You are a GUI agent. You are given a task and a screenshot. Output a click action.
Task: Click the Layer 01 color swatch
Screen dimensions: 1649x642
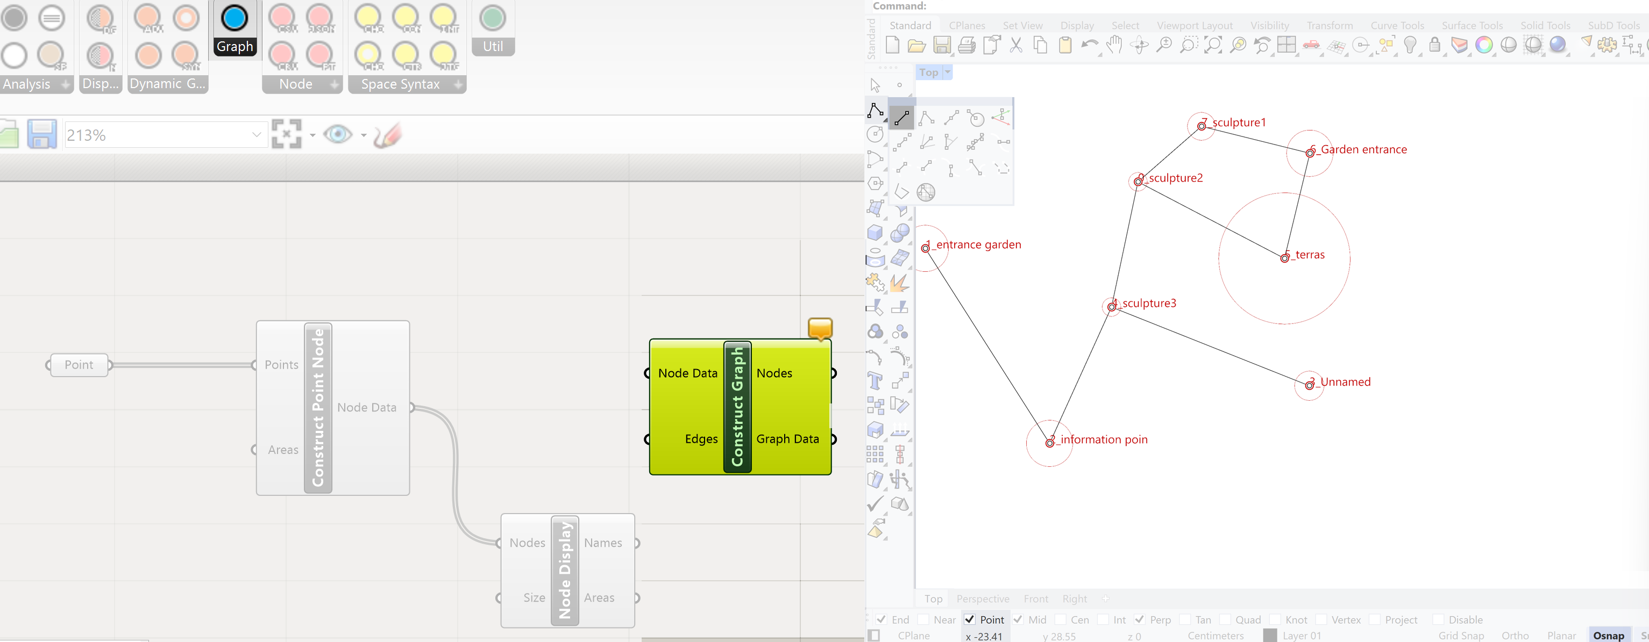click(x=1270, y=636)
